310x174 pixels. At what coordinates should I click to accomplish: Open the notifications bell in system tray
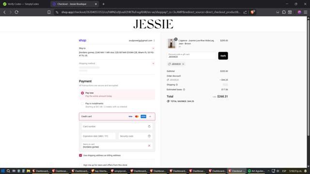[x=306, y=171]
